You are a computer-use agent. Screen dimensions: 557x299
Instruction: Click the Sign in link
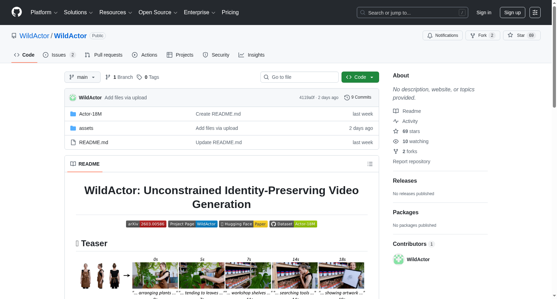coord(484,13)
